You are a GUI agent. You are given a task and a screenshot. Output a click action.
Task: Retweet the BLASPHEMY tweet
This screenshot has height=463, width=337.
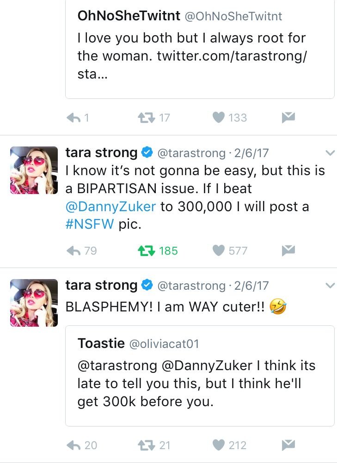coord(146,445)
